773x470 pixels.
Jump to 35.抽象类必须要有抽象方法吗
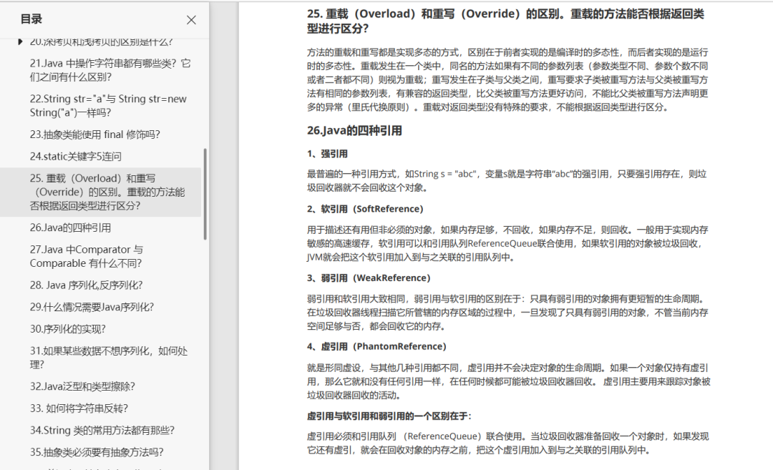[97, 452]
